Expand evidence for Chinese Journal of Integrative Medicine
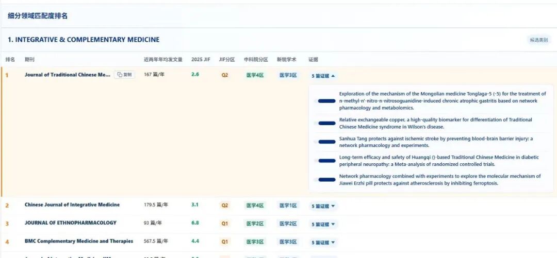 click(x=323, y=206)
